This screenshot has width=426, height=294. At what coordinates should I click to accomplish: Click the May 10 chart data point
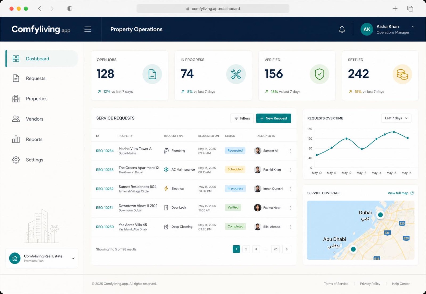317,155
